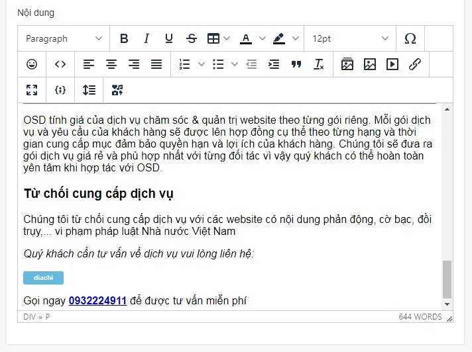Viewport: 472px width, 352px height.
Task: Click the editor's vertical scrollbar thumb
Action: (x=447, y=279)
